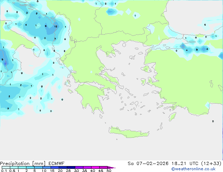Select the 45 legend scale label
The height and width of the screenshot is (172, 223).
101,171
